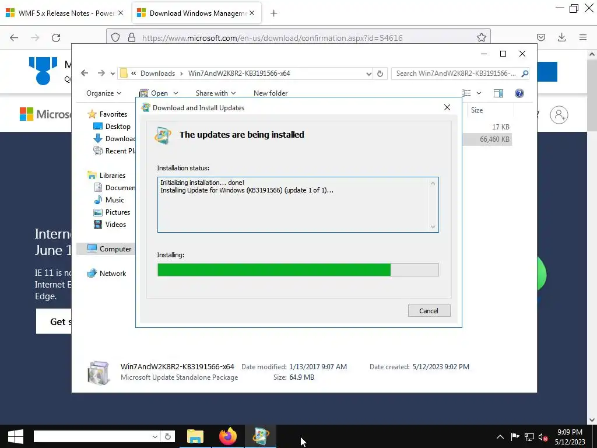Screen dimensions: 597x448
Task: Click the Save to Pocket icon
Action: [x=541, y=37]
